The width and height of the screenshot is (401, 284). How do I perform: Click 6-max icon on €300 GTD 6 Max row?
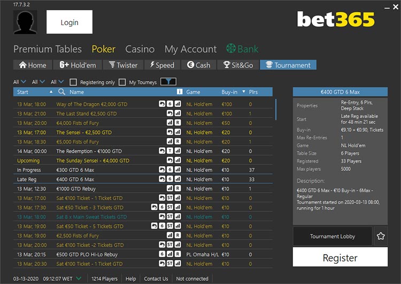(170, 170)
